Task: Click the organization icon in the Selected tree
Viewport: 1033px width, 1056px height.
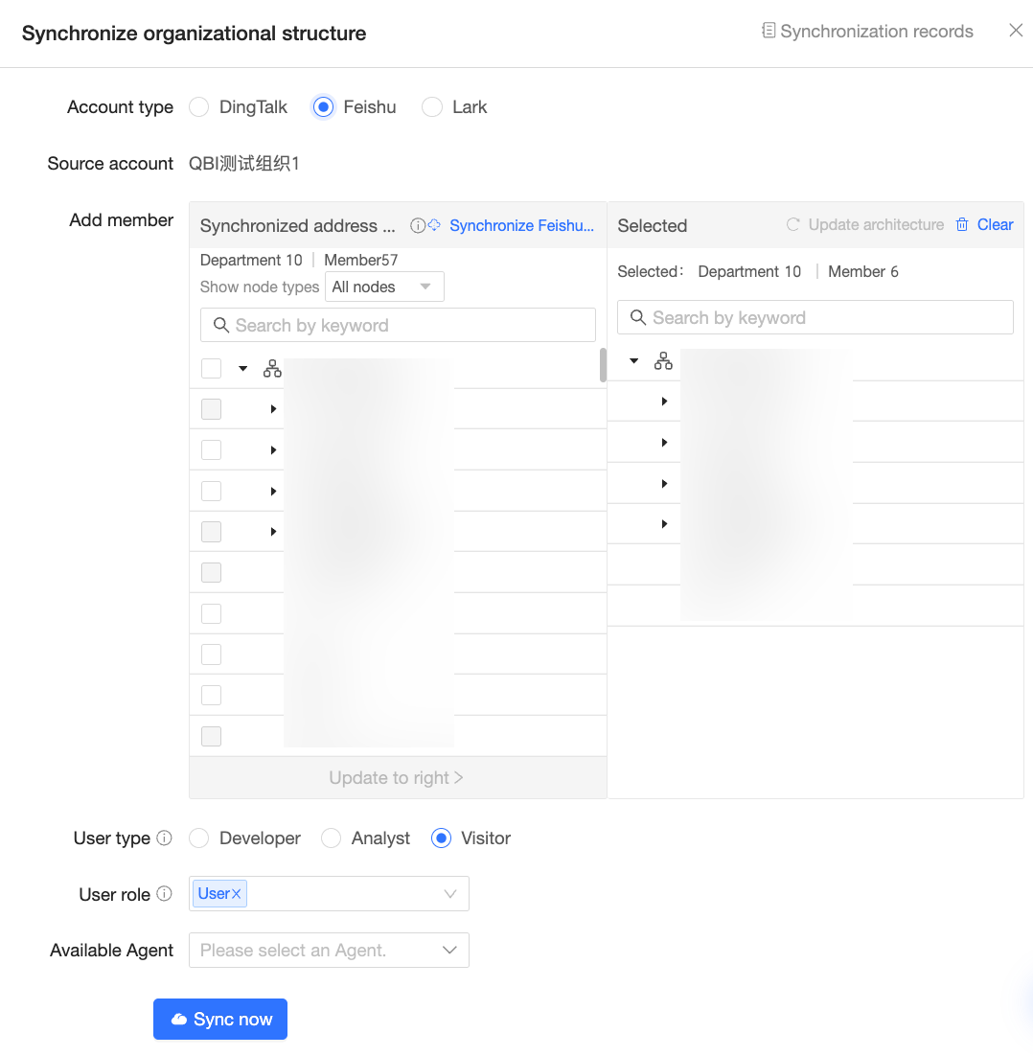Action: pyautogui.click(x=663, y=361)
